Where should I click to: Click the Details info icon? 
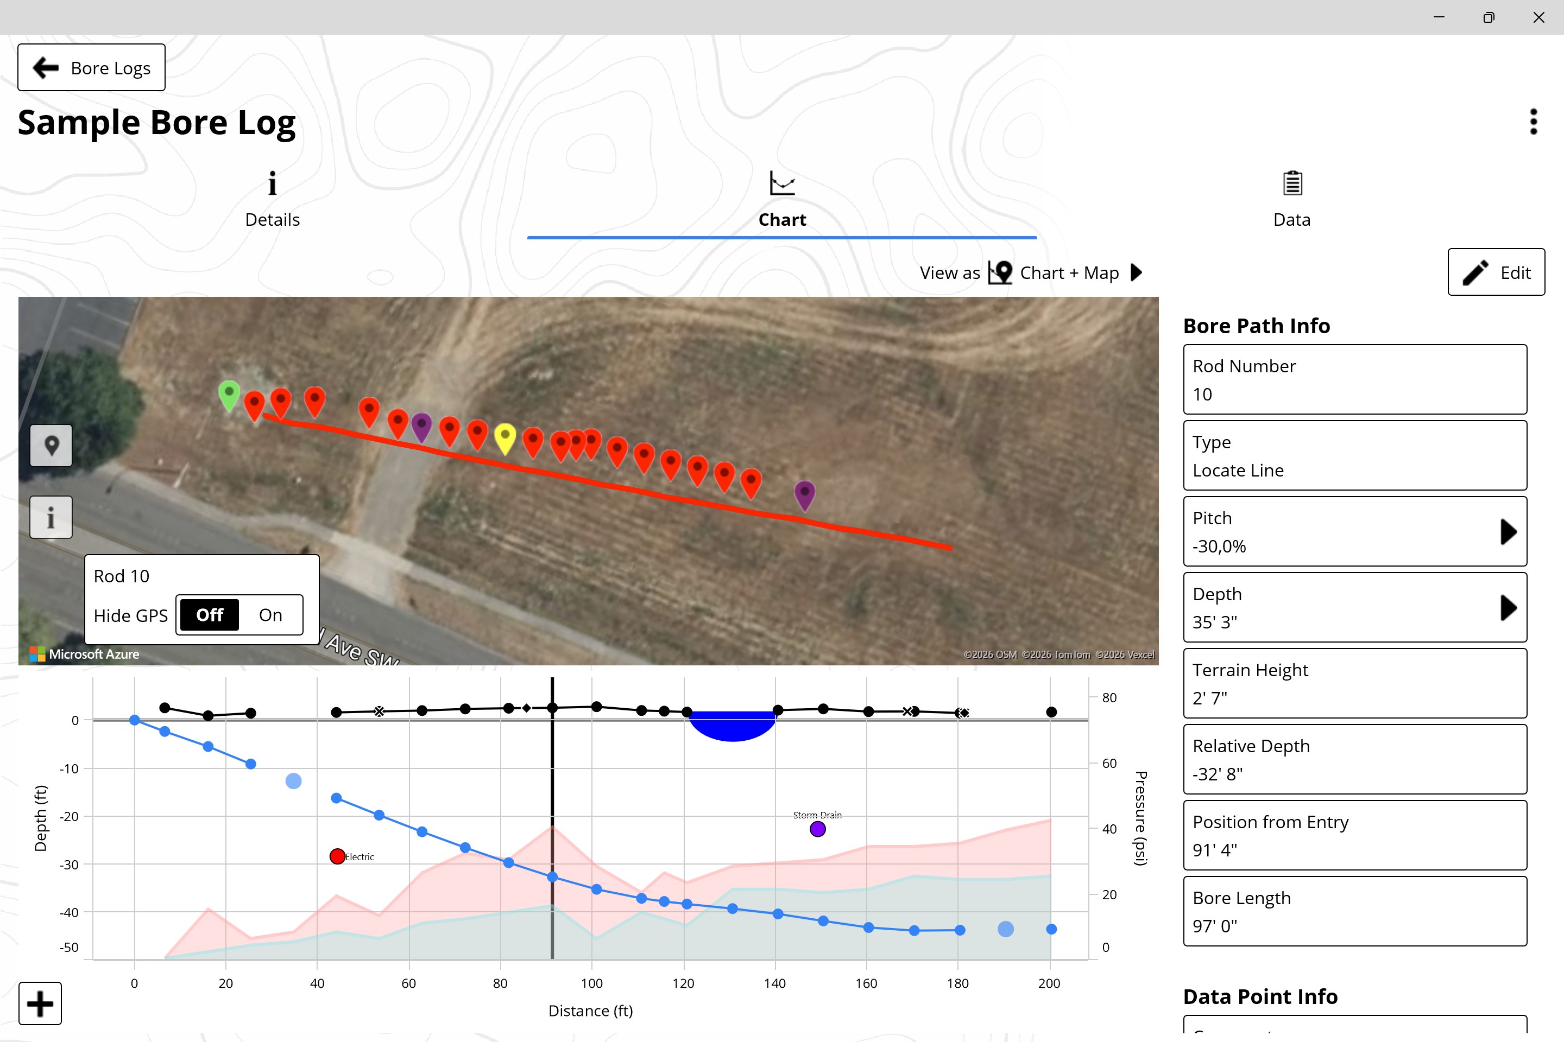[x=272, y=183]
